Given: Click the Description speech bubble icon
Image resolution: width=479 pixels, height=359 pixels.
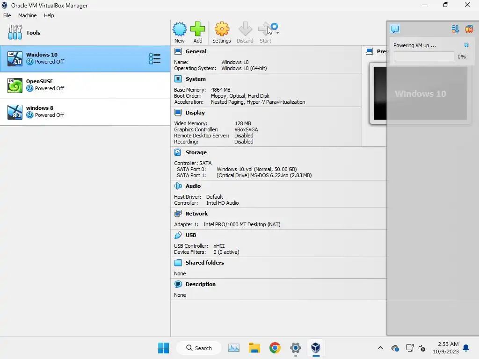Looking at the screenshot, I should (x=178, y=284).
